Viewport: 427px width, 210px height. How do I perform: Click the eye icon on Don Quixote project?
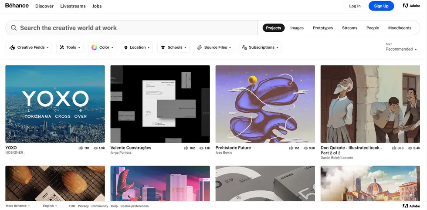pos(410,148)
